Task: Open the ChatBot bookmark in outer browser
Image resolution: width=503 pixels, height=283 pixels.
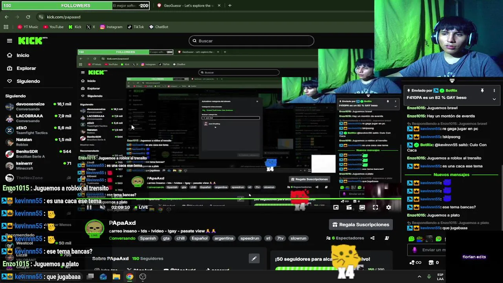Action: coord(158,27)
